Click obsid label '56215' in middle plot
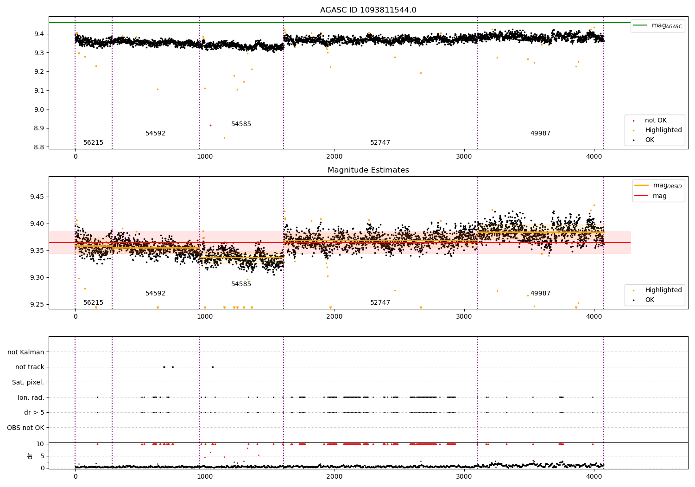 (94, 303)
